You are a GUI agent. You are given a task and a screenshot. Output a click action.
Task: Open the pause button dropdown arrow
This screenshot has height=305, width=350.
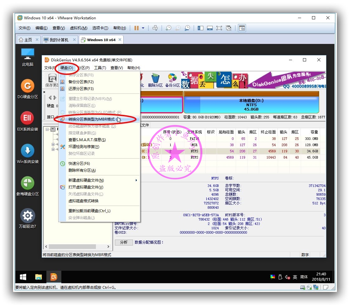[x=143, y=28]
